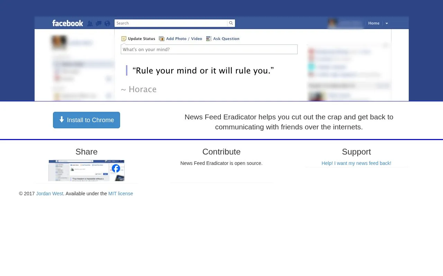This screenshot has height=276, width=443.
Task: Click the Support heading
Action: (356, 152)
